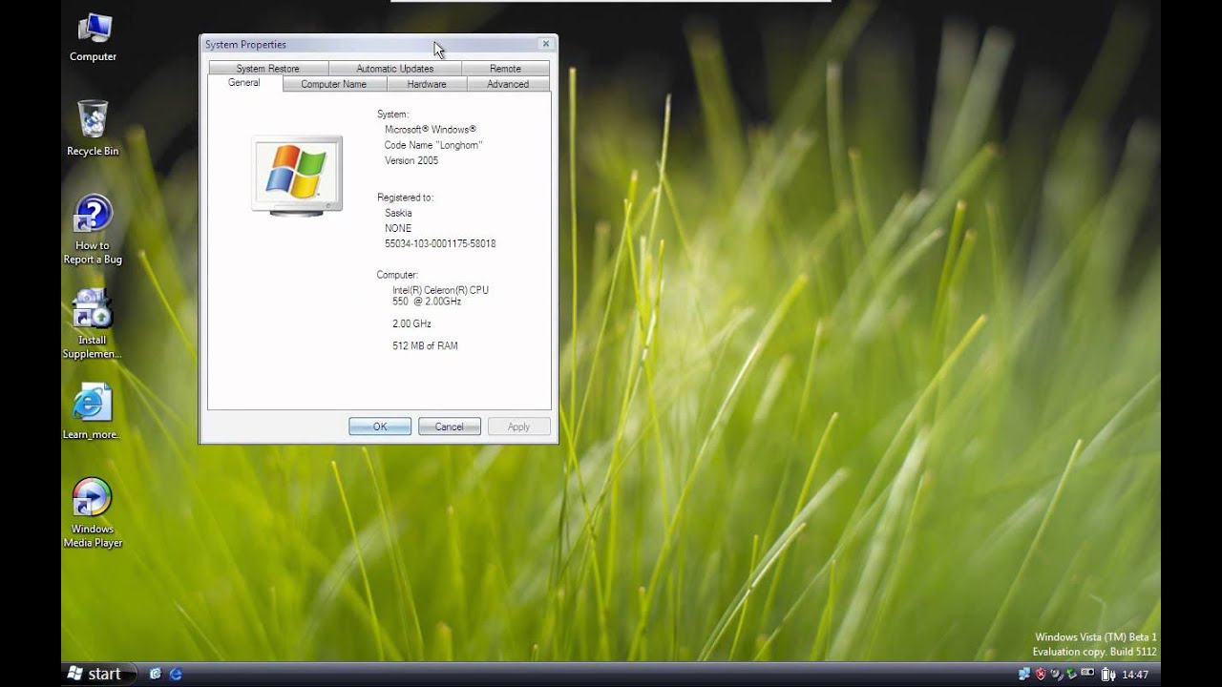Click the Show Desktop quick launch icon
Viewport: 1222px width, 687px height.
coord(156,674)
